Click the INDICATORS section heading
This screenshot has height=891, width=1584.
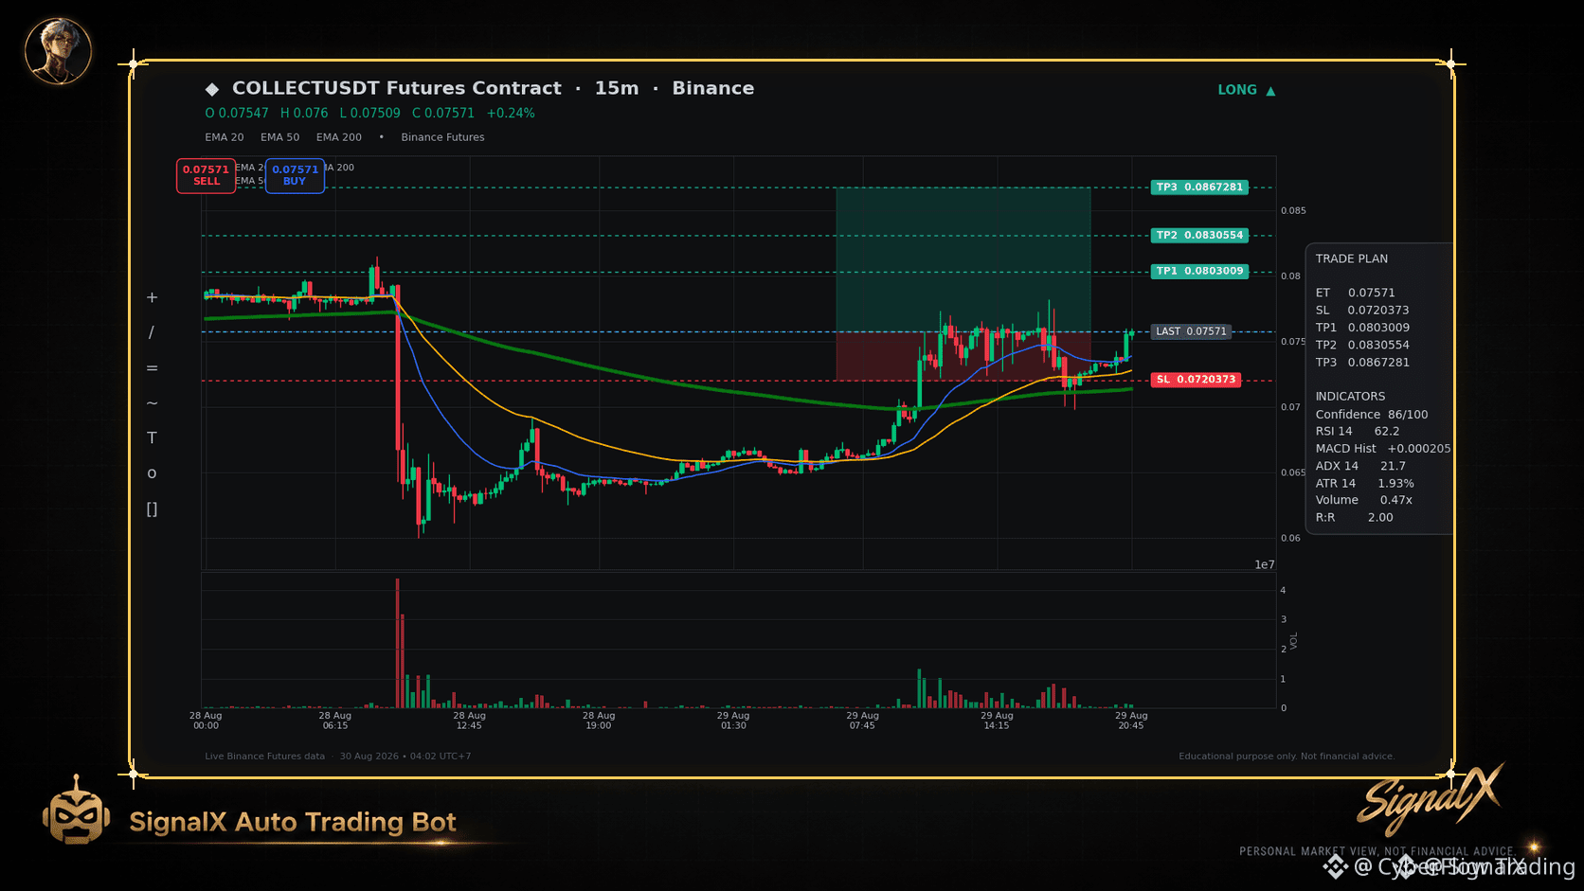1350,397
